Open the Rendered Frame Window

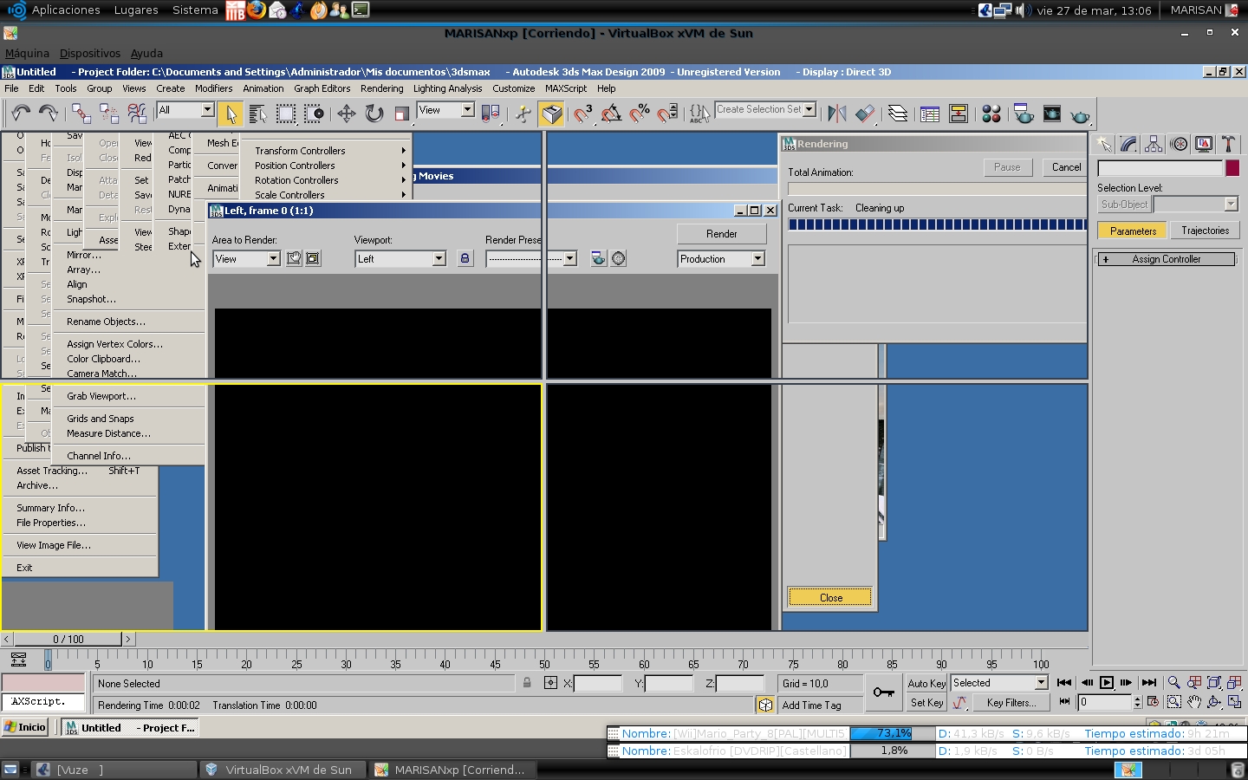(1052, 114)
